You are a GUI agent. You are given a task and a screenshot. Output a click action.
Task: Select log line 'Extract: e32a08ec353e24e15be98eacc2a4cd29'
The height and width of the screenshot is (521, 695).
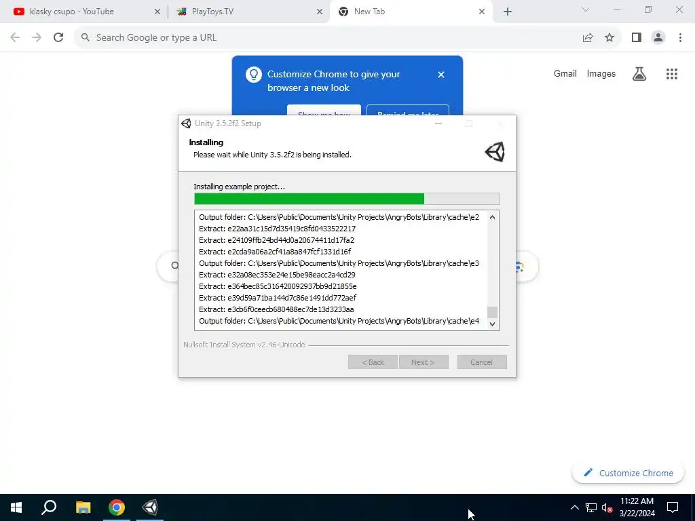tap(277, 275)
